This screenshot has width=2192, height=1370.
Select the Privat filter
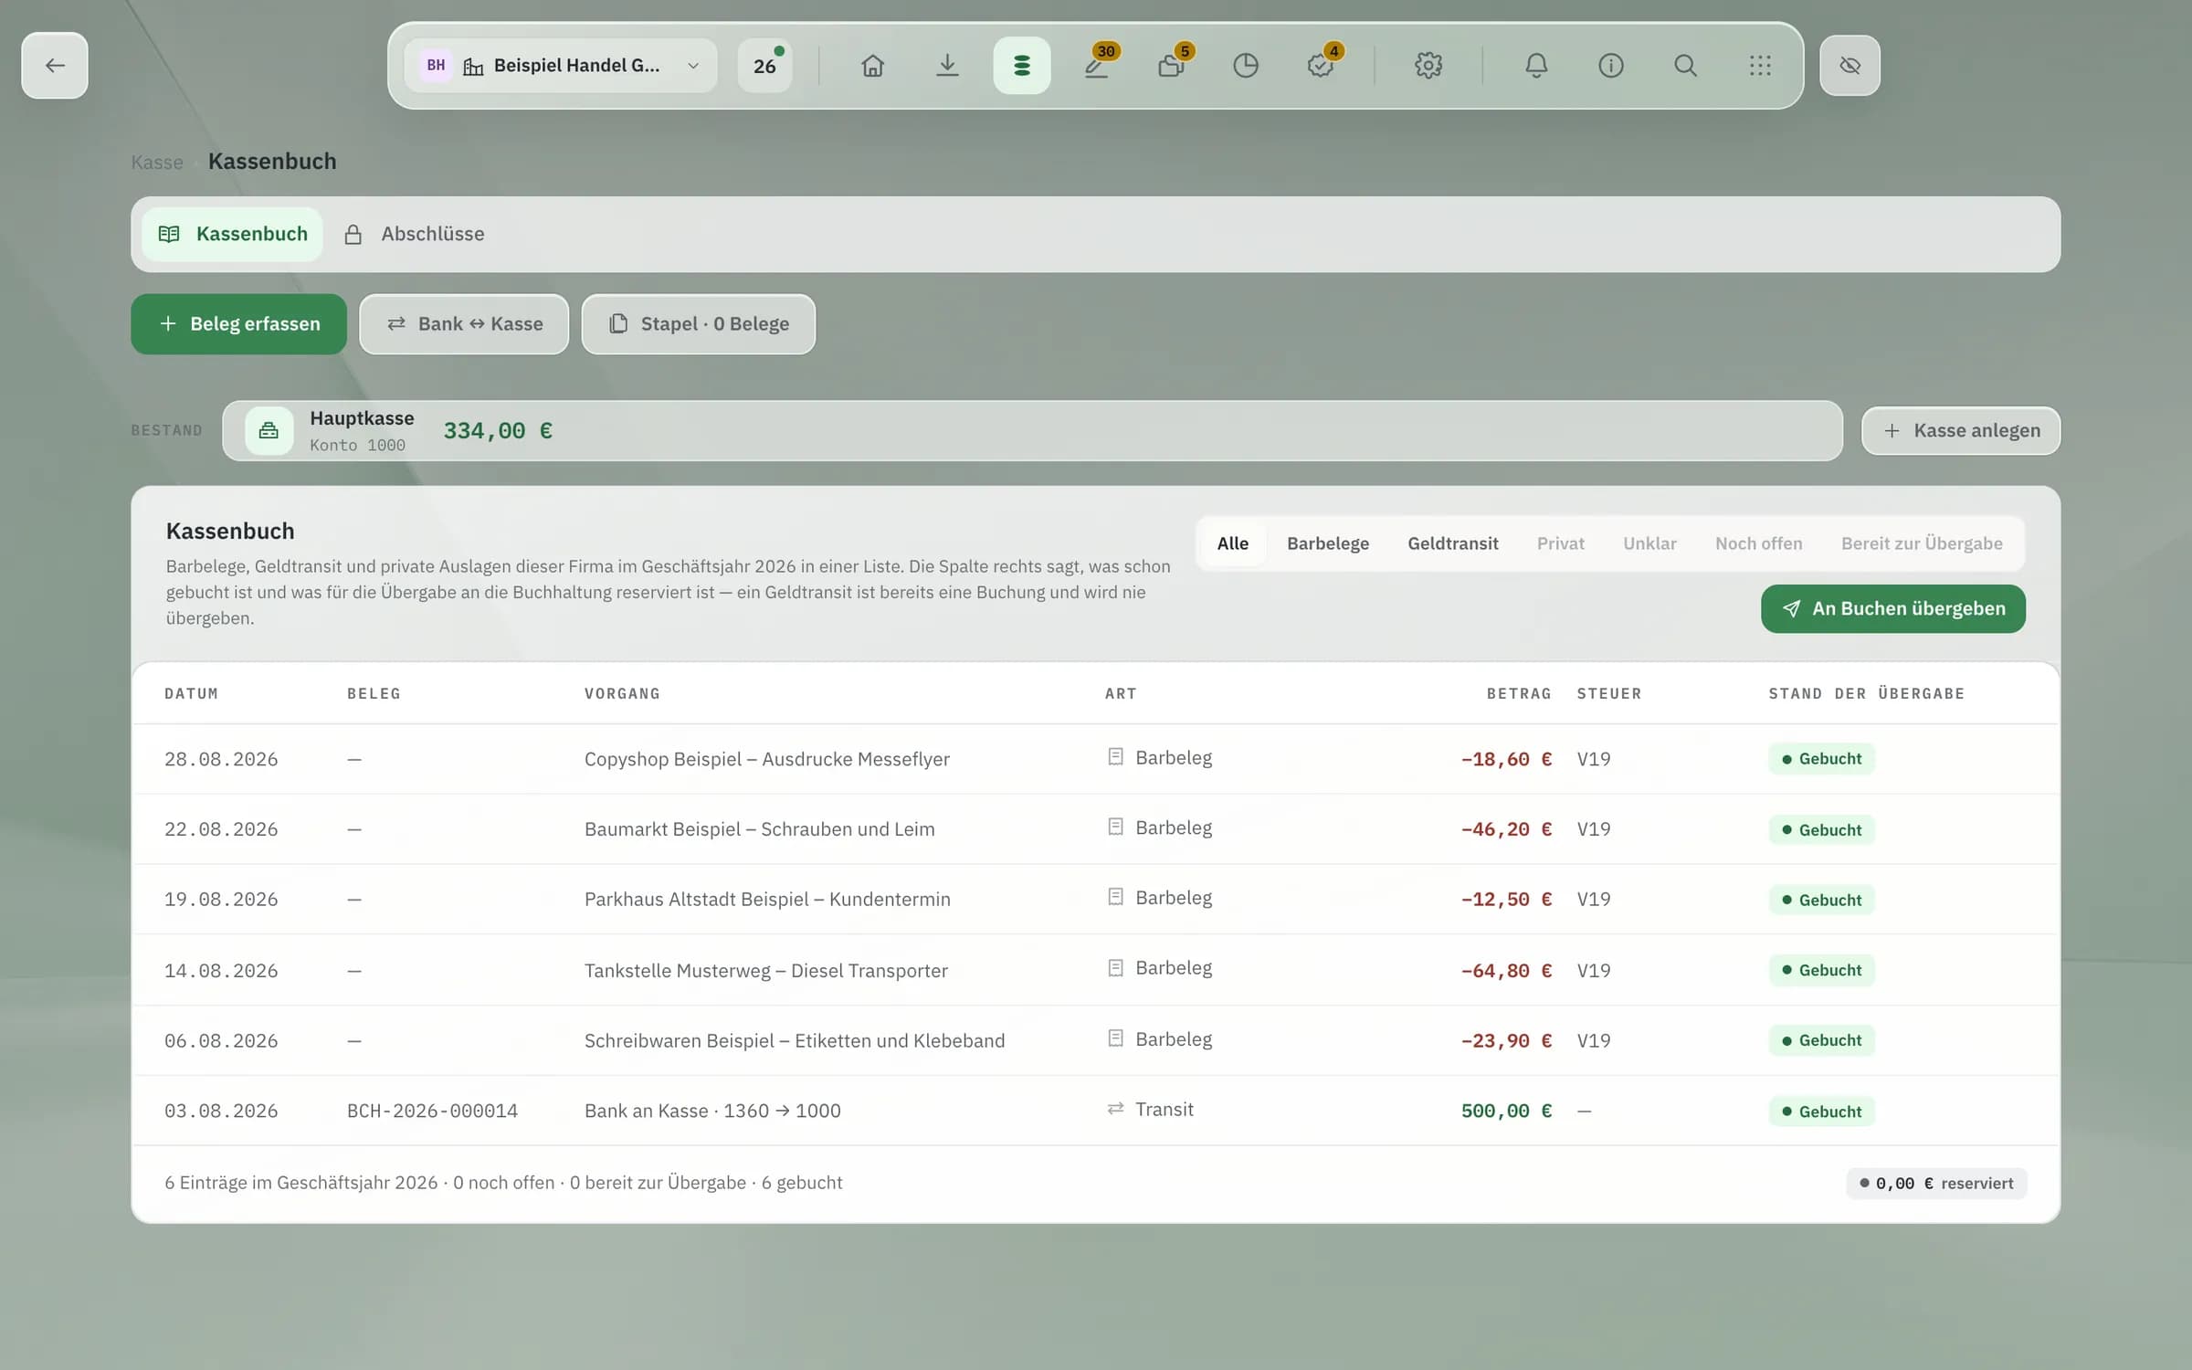pyautogui.click(x=1561, y=543)
